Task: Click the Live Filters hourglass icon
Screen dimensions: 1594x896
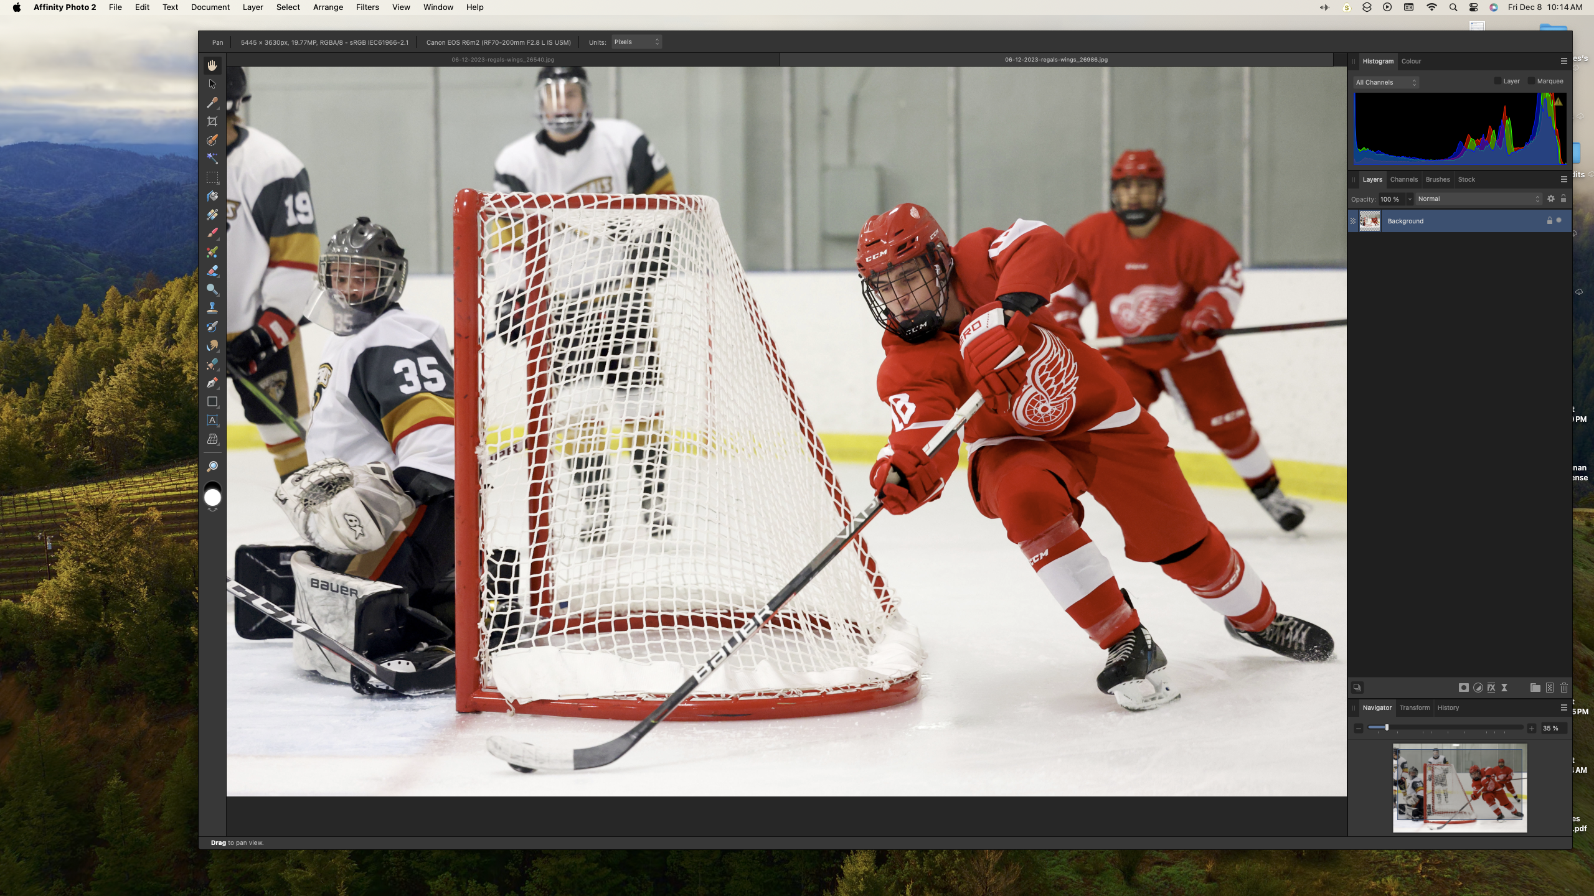Action: 1504,688
